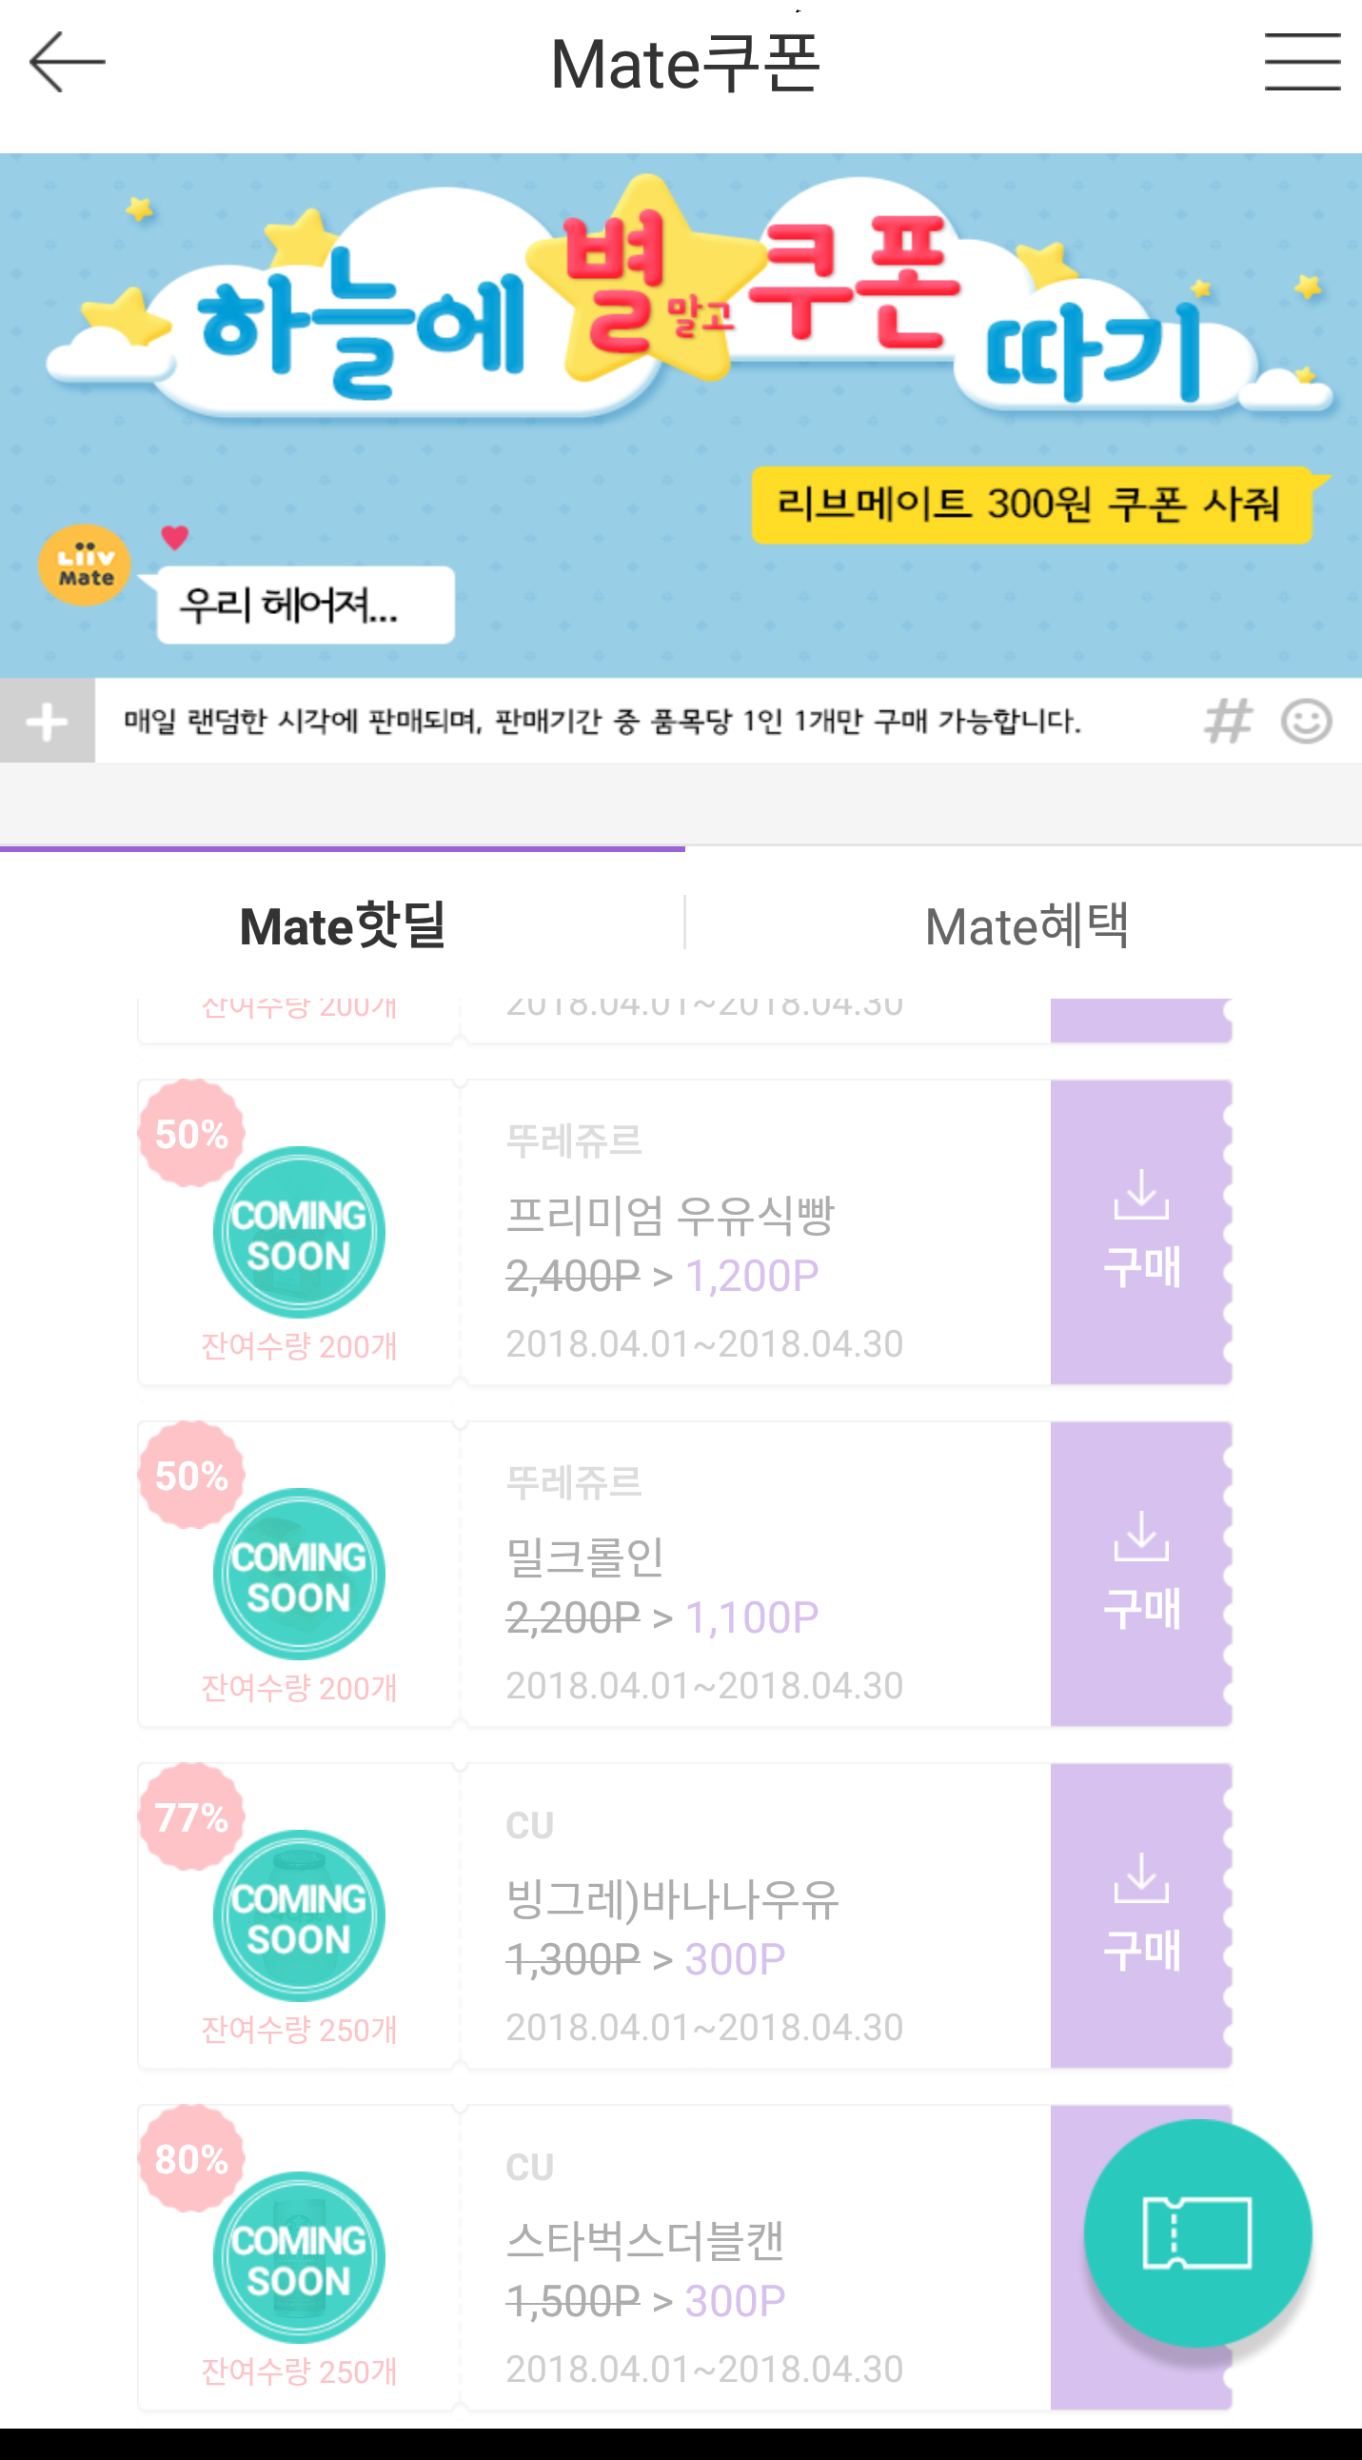
Task: Tap the 우리 헤어져 speech bubble
Action: [x=306, y=605]
